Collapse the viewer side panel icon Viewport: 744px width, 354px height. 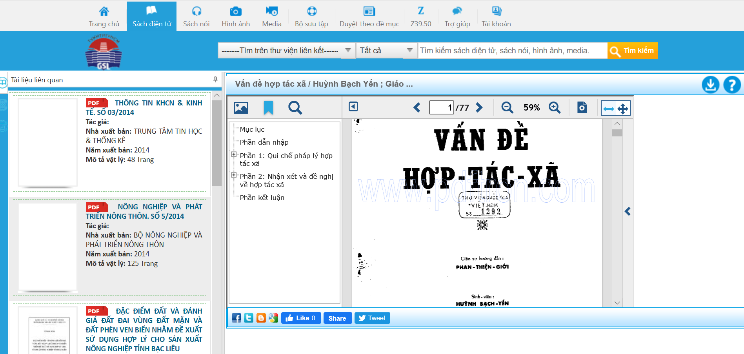point(353,107)
